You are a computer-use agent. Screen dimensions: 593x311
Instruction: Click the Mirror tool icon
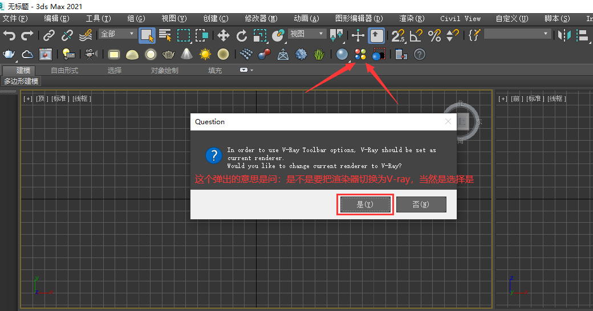point(564,36)
